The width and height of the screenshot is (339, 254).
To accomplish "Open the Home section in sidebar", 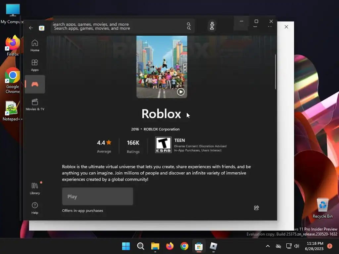I will [35, 46].
